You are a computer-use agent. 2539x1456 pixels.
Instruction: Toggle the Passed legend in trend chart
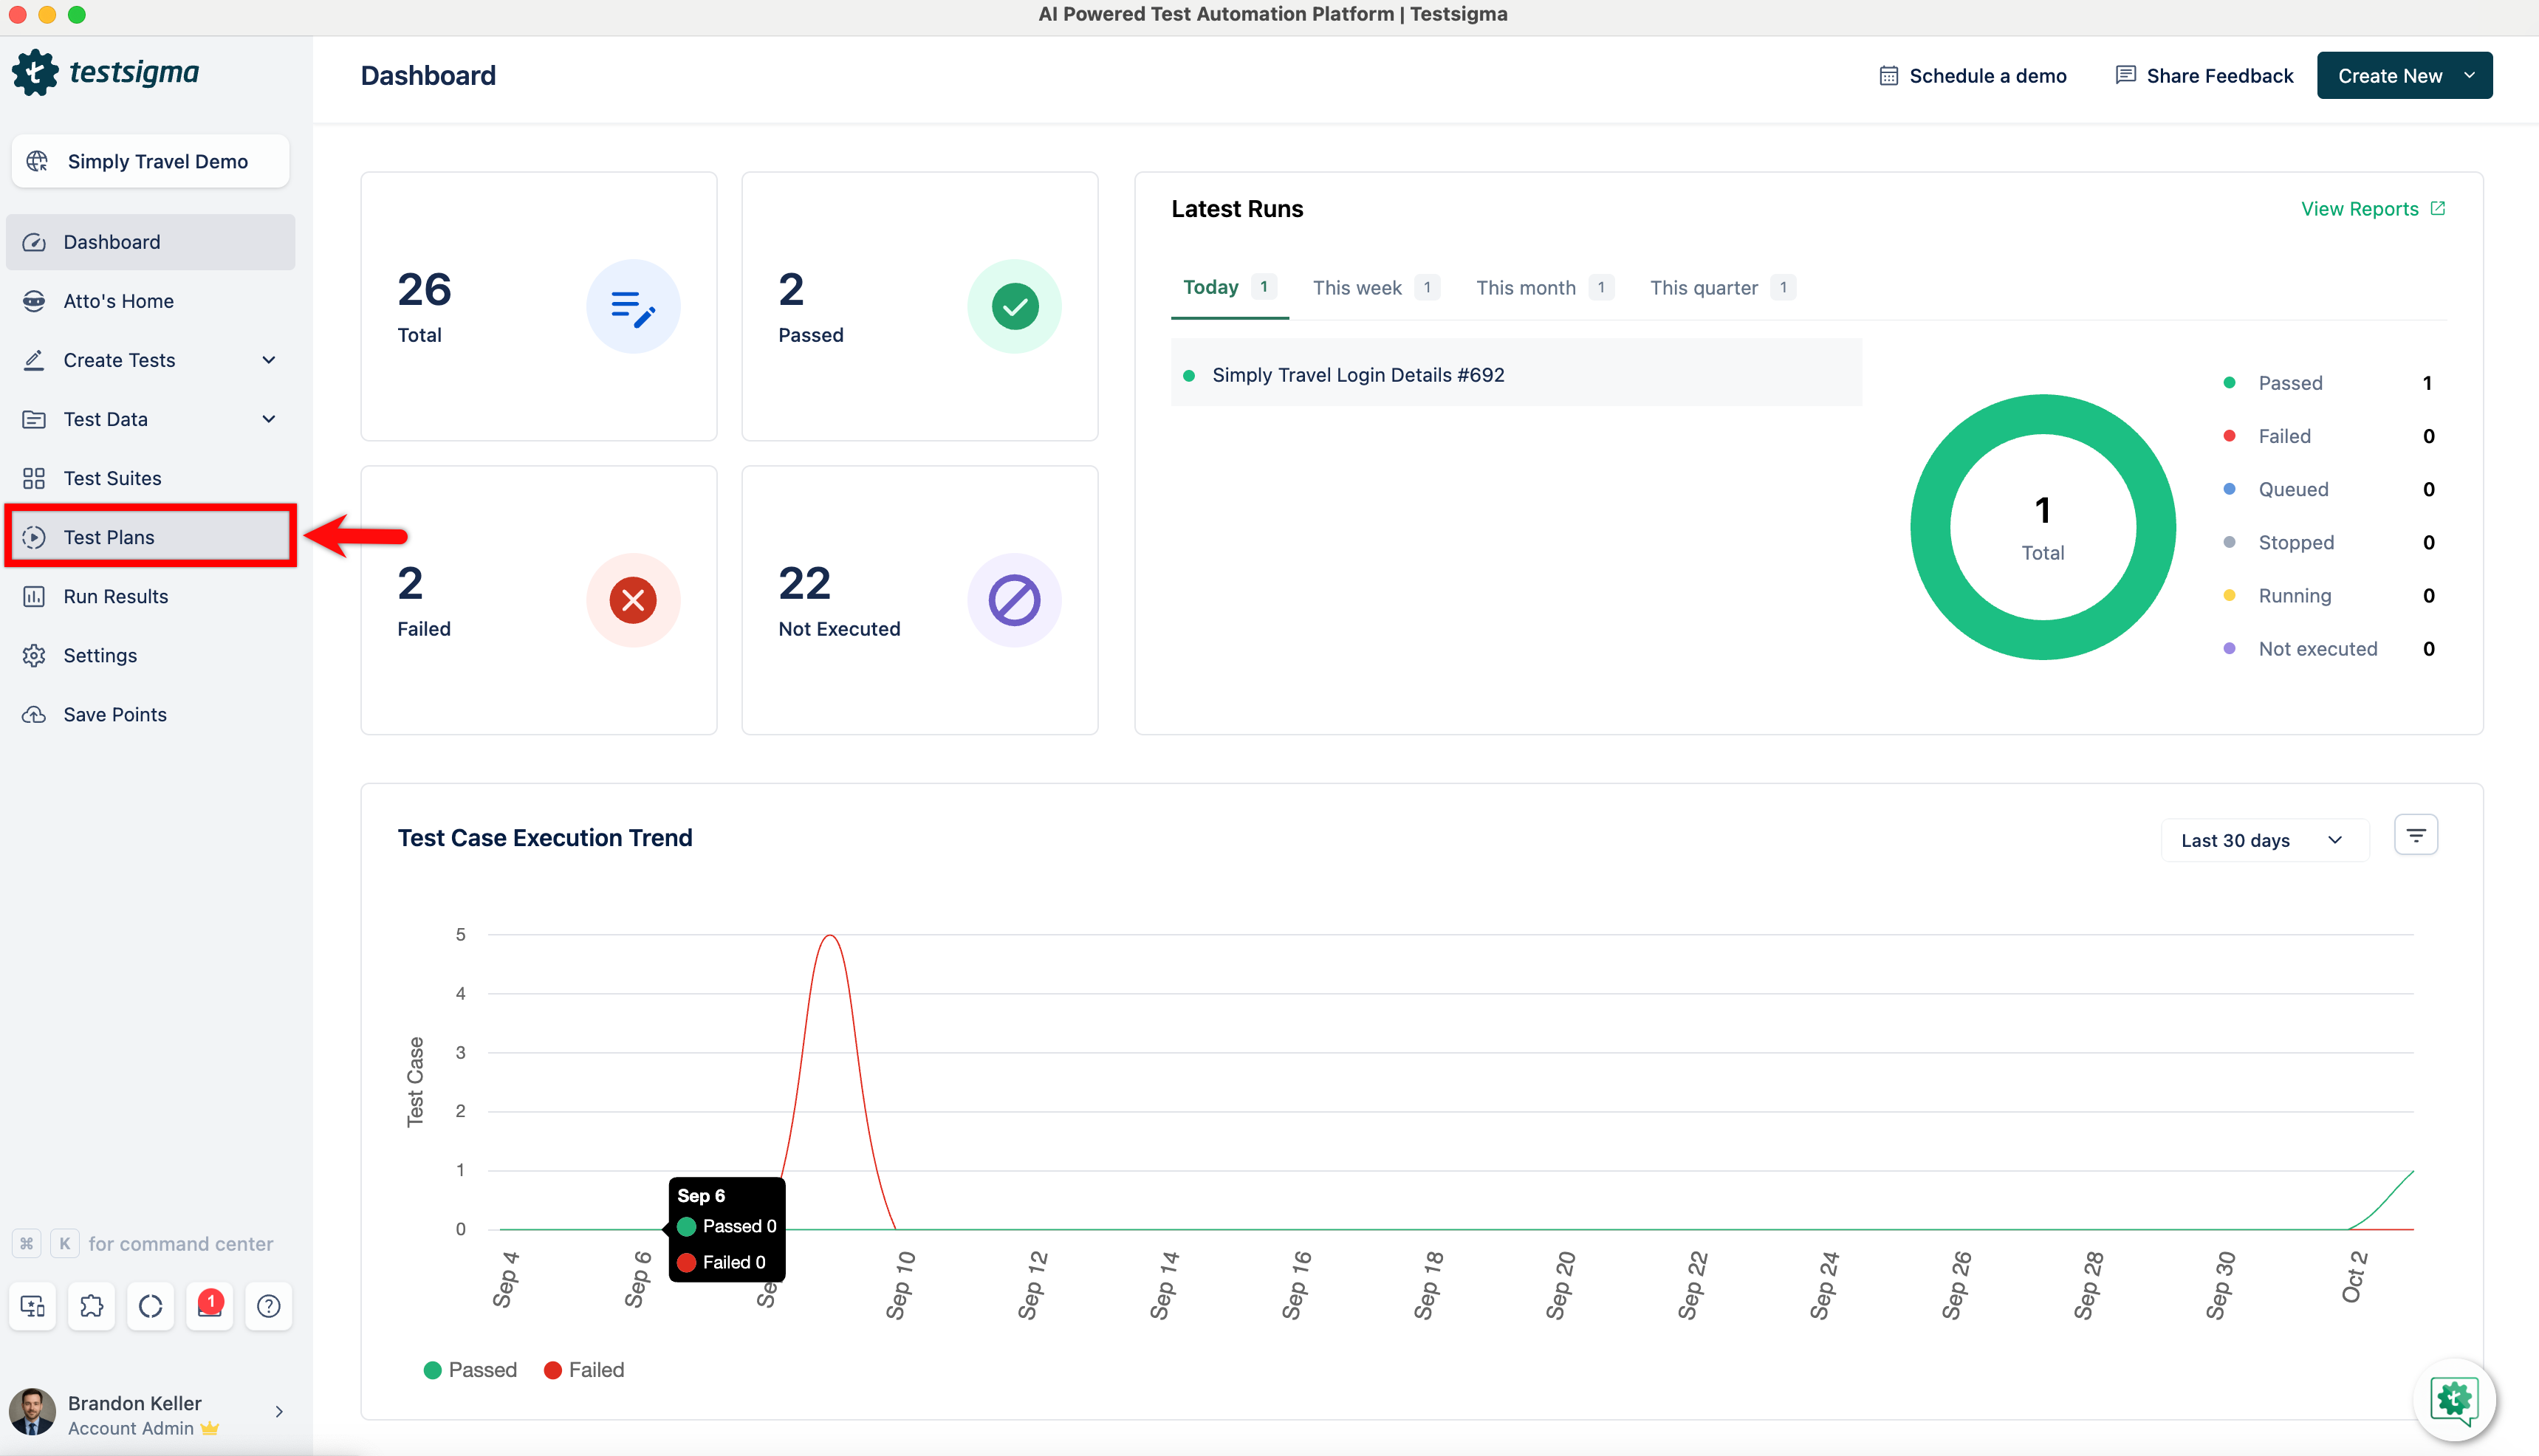pyautogui.click(x=470, y=1369)
